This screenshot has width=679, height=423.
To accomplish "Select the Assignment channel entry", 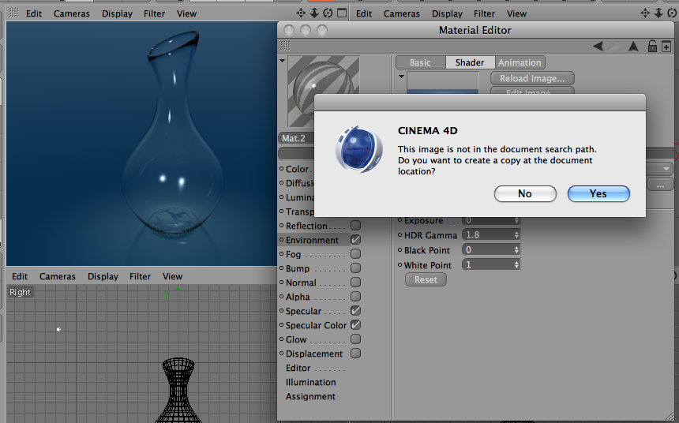I will (310, 396).
